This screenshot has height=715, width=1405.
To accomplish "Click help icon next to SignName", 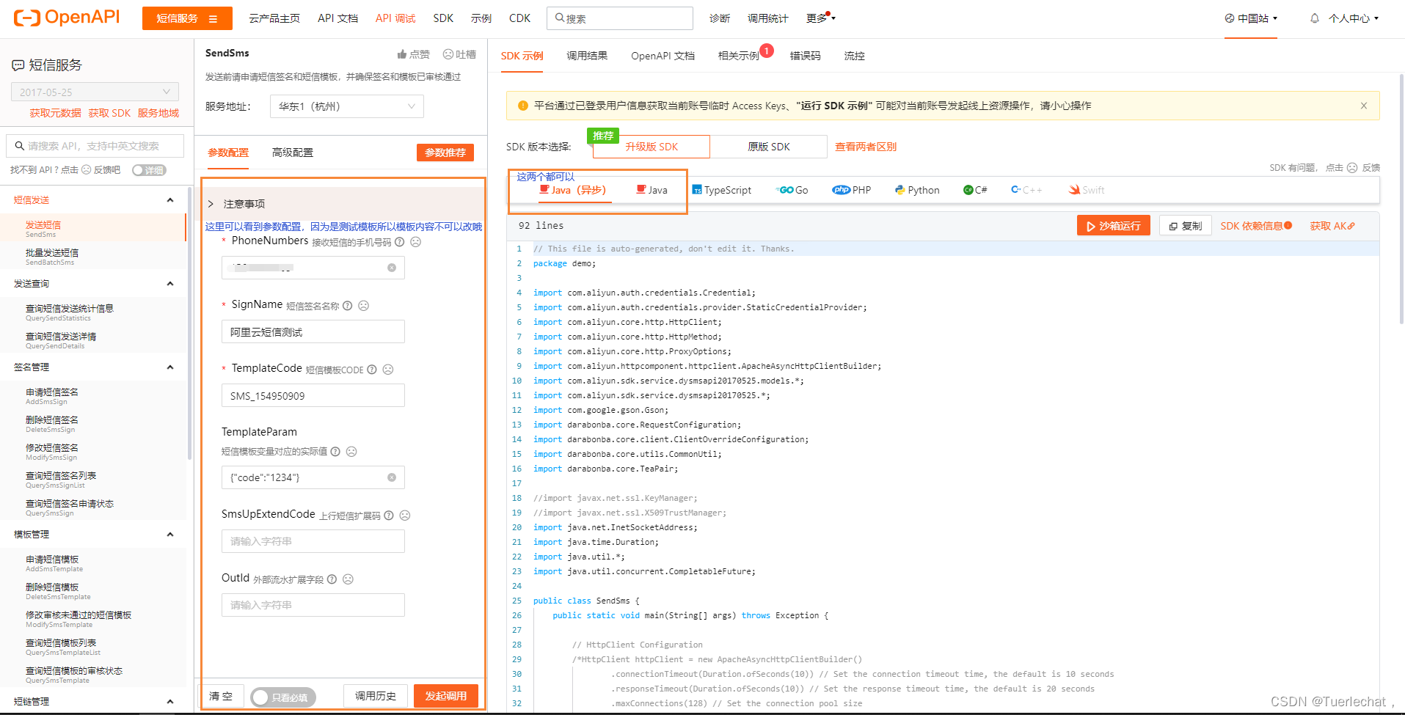I will 348,306.
